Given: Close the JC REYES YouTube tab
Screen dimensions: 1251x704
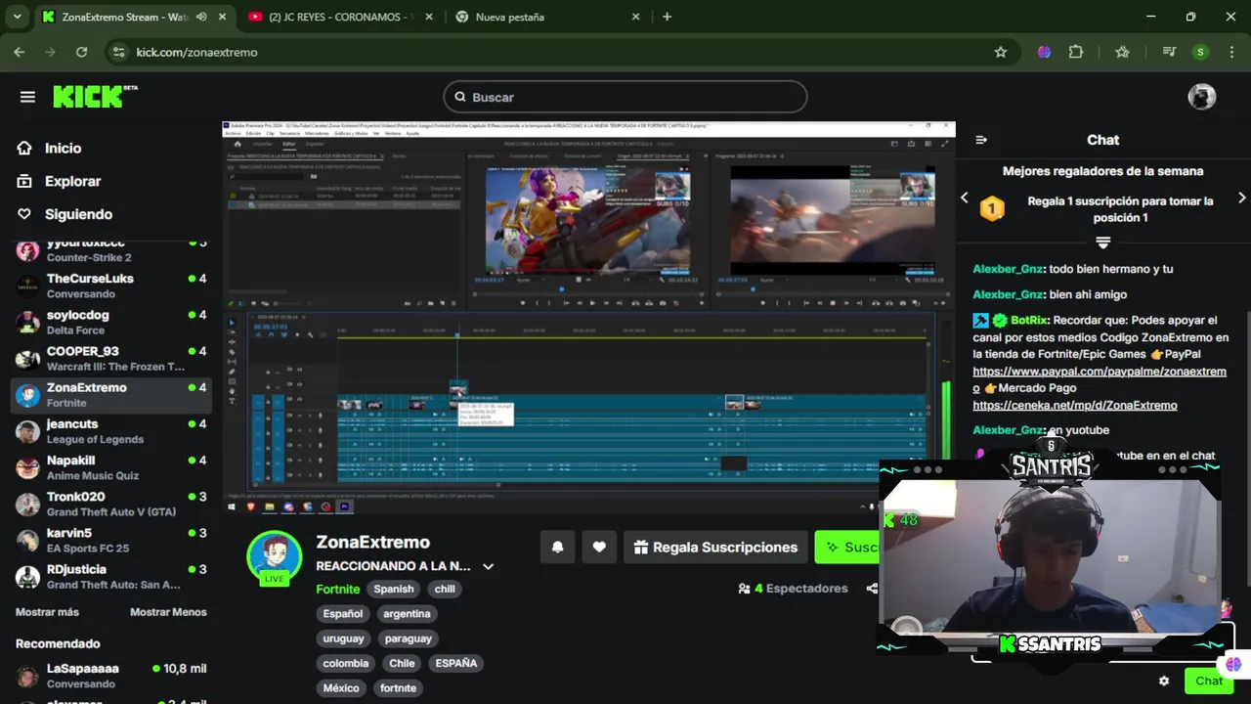Looking at the screenshot, I should point(428,17).
